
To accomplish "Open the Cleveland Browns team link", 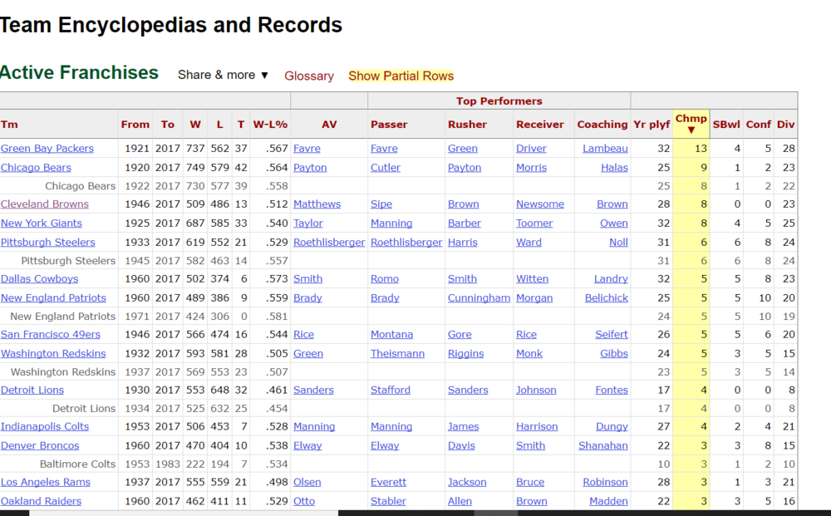I will (45, 204).
